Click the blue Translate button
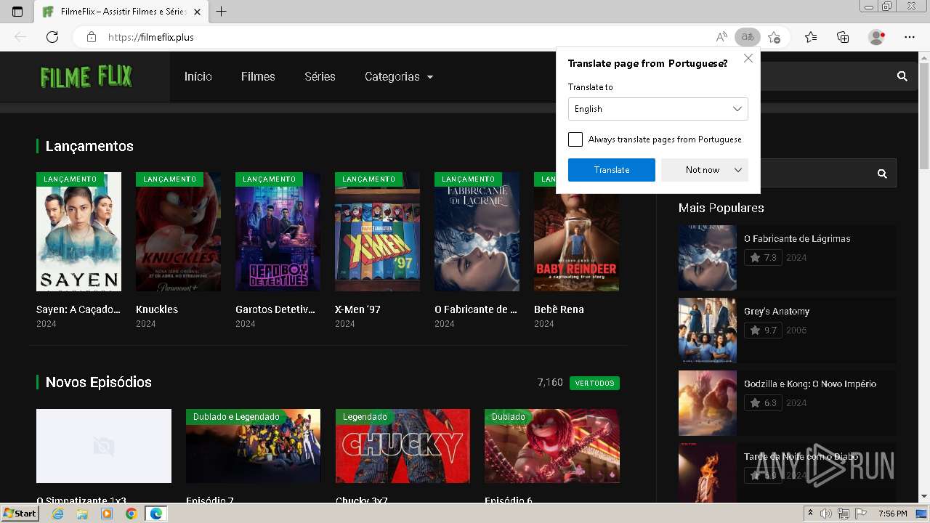The width and height of the screenshot is (930, 523). 612,170
